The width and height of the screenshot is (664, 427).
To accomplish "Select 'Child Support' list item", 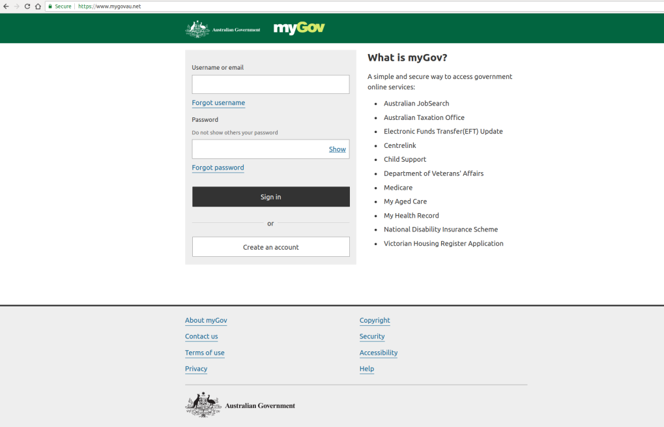I will [x=405, y=159].
